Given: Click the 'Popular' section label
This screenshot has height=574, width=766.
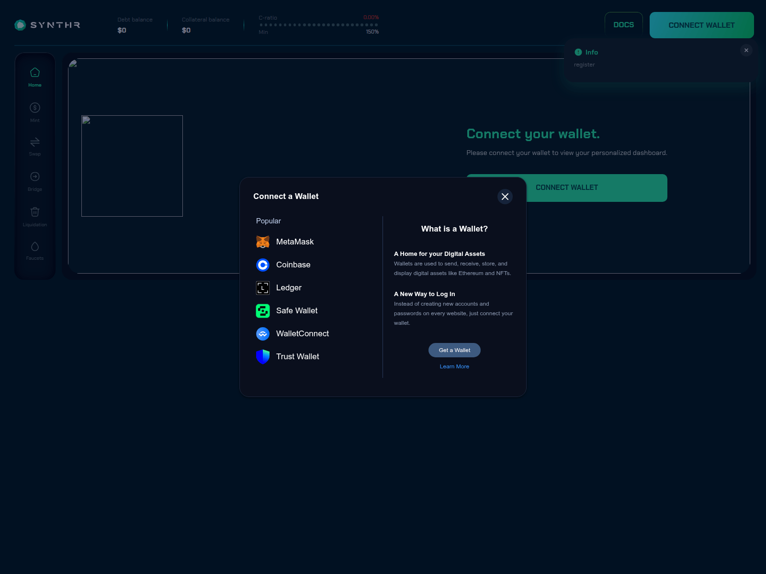Looking at the screenshot, I should coord(269,221).
